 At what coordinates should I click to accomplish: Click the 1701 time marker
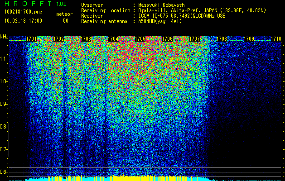31,39
